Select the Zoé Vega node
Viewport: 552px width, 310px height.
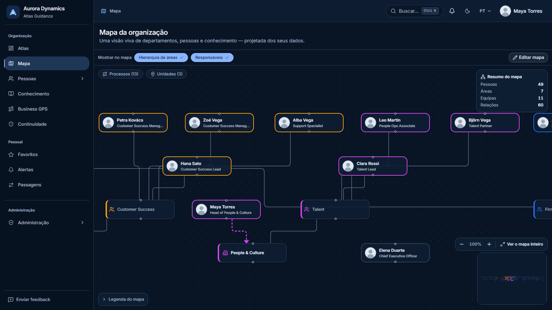point(219,123)
